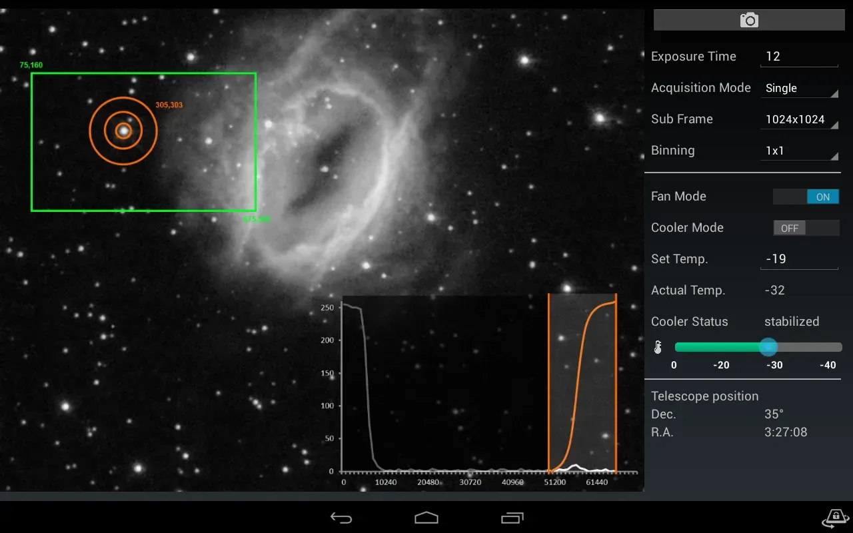Image resolution: width=853 pixels, height=533 pixels.
Task: Click the Set Temp. input field
Action: tap(799, 259)
